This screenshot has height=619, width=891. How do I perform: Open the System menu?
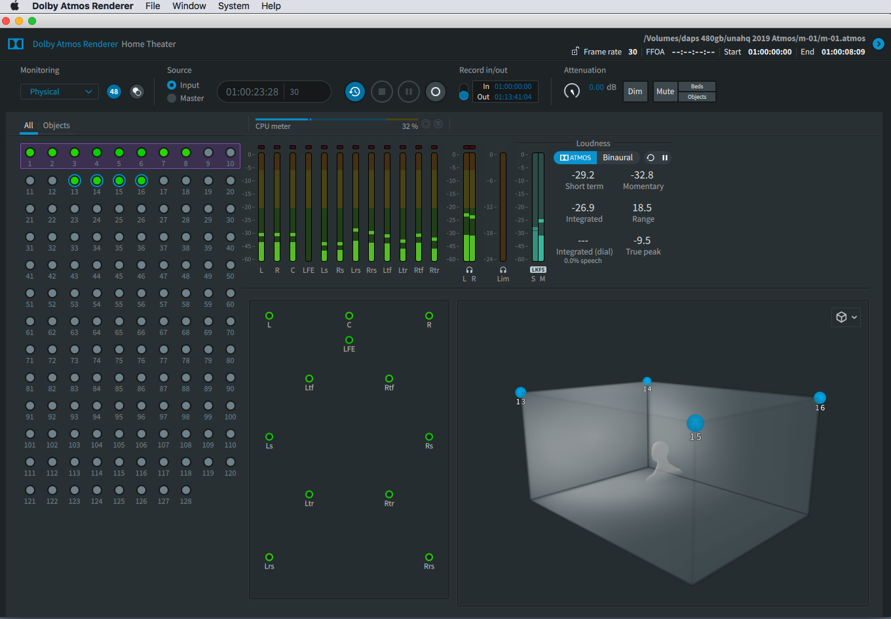(x=234, y=6)
